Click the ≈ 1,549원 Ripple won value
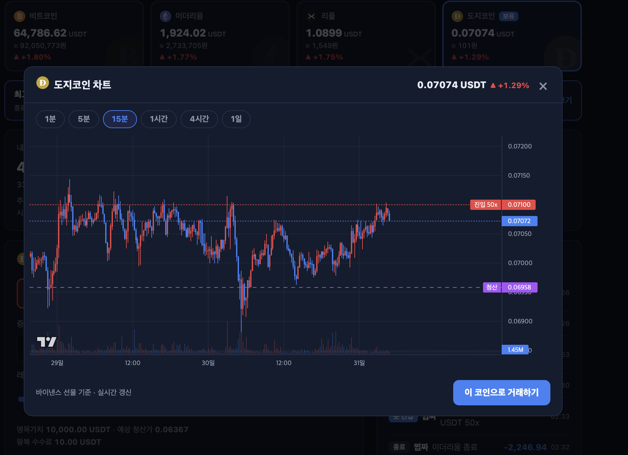The height and width of the screenshot is (455, 628). 322,45
